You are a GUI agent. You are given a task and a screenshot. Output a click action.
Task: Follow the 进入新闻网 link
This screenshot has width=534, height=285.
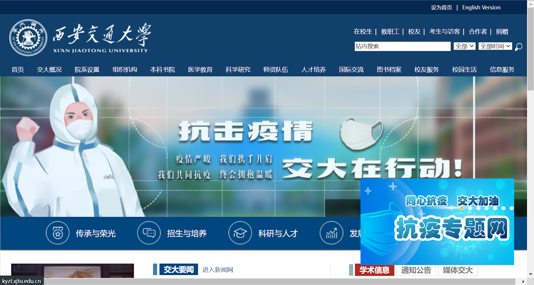[218, 270]
